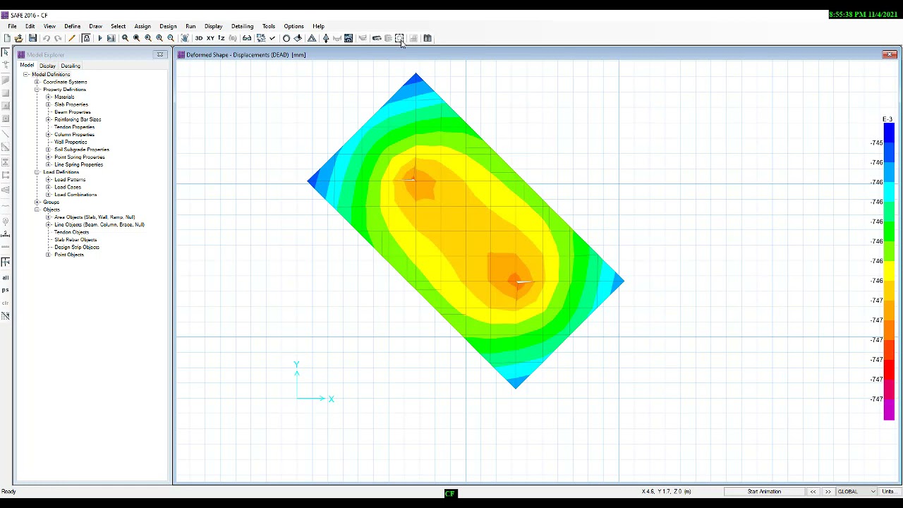Image resolution: width=903 pixels, height=508 pixels.
Task: Switch to the Display tab in Model Explorer
Action: (47, 66)
